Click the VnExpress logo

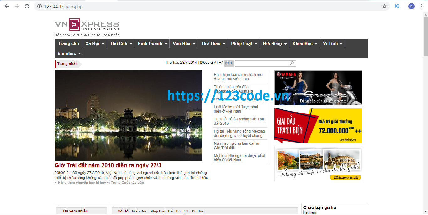coord(86,25)
